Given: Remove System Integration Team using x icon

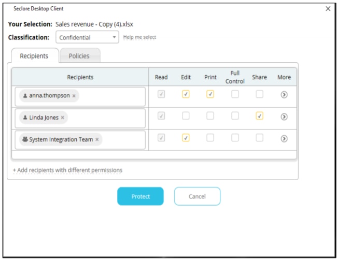Looking at the screenshot, I should pyautogui.click(x=97, y=139).
